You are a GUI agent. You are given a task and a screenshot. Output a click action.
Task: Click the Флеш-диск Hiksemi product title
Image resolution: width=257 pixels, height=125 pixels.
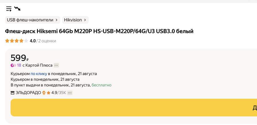[x=99, y=31]
